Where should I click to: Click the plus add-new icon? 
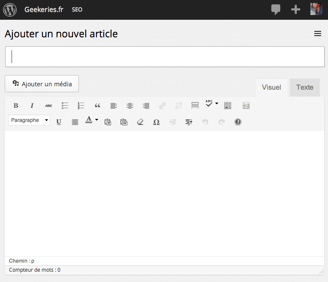point(295,9)
